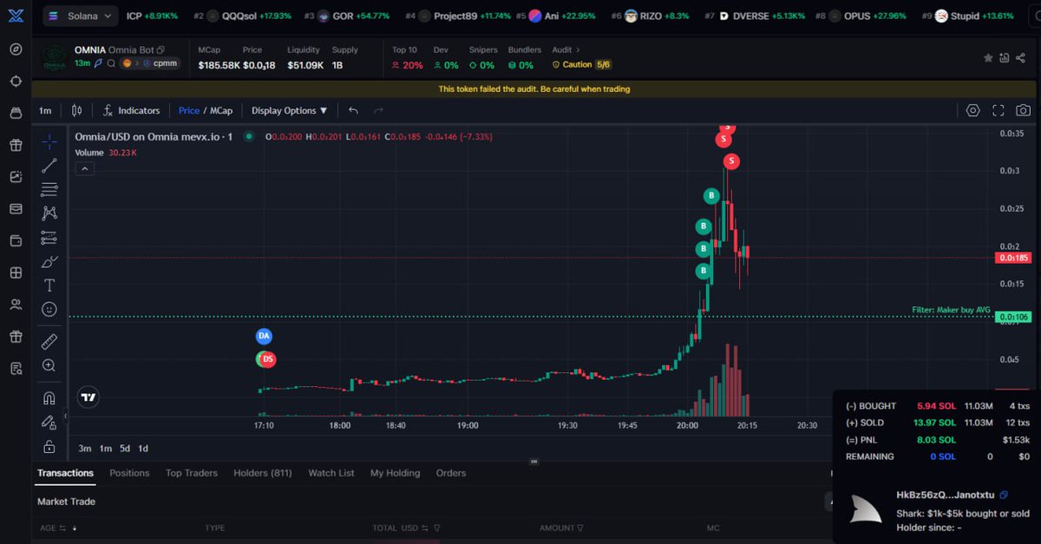Set chart range to 1d
This screenshot has width=1041, height=544.
coord(143,449)
